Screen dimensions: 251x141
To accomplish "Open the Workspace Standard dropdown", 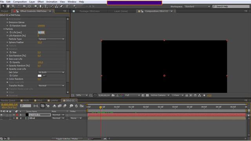I will [x=197, y=6].
